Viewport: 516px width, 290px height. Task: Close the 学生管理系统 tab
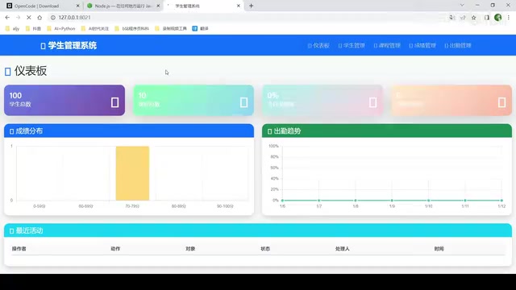239,6
